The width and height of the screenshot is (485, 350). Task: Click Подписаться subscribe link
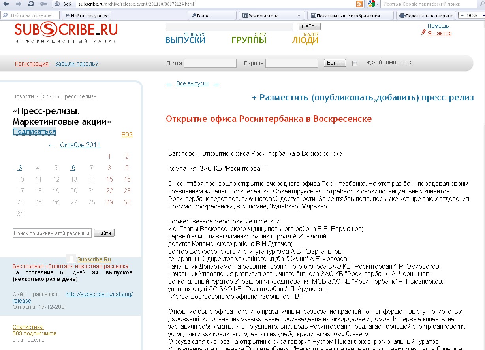[34, 131]
